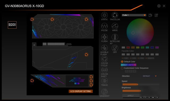Close the RGB Fusion window
This screenshot has height=101, width=170.
point(164,6)
